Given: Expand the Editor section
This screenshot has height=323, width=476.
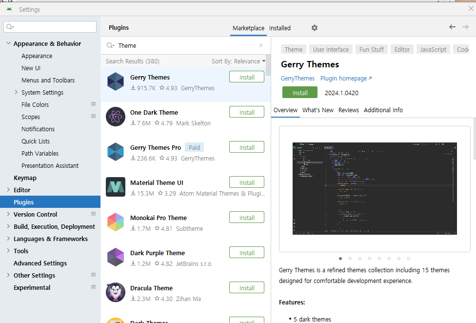Looking at the screenshot, I should (8, 190).
